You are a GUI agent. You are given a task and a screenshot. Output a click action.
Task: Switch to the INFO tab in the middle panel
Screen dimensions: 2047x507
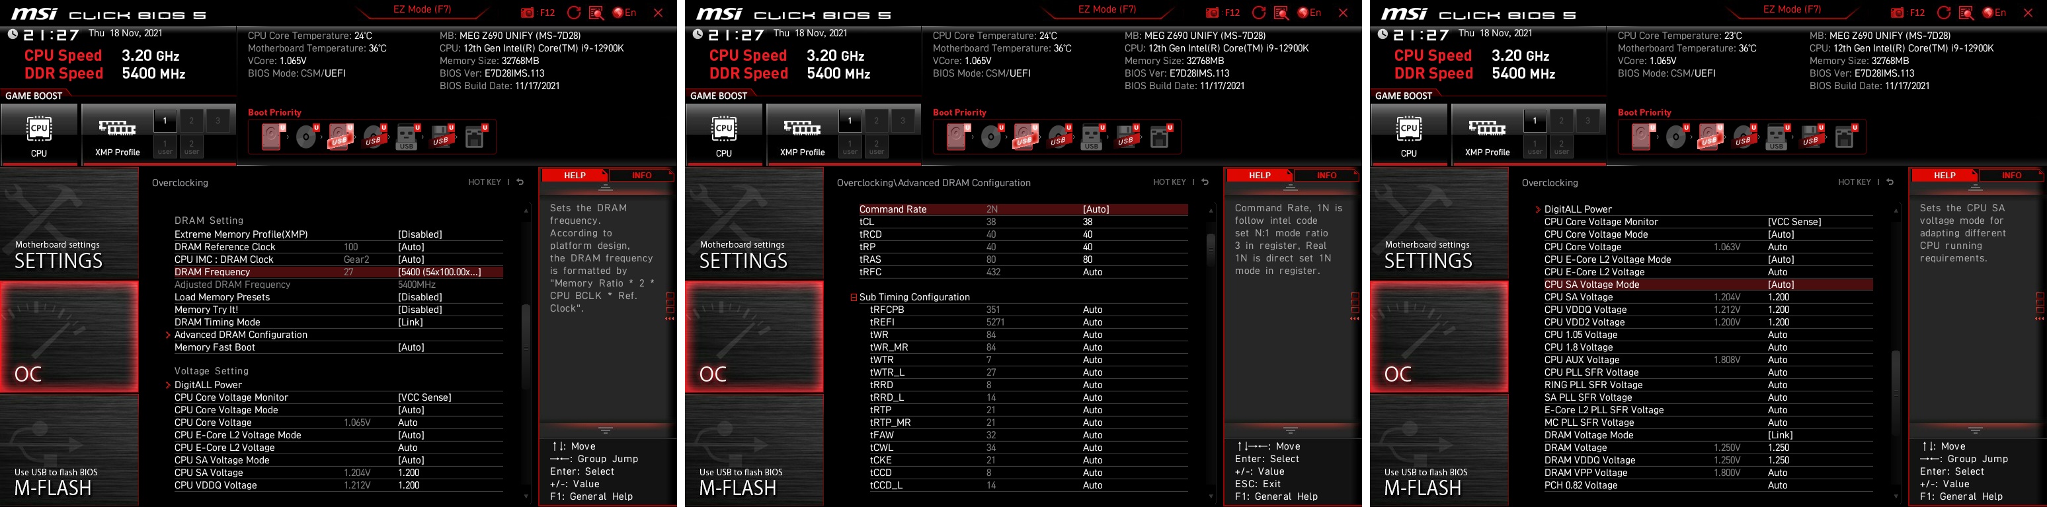click(x=1326, y=176)
